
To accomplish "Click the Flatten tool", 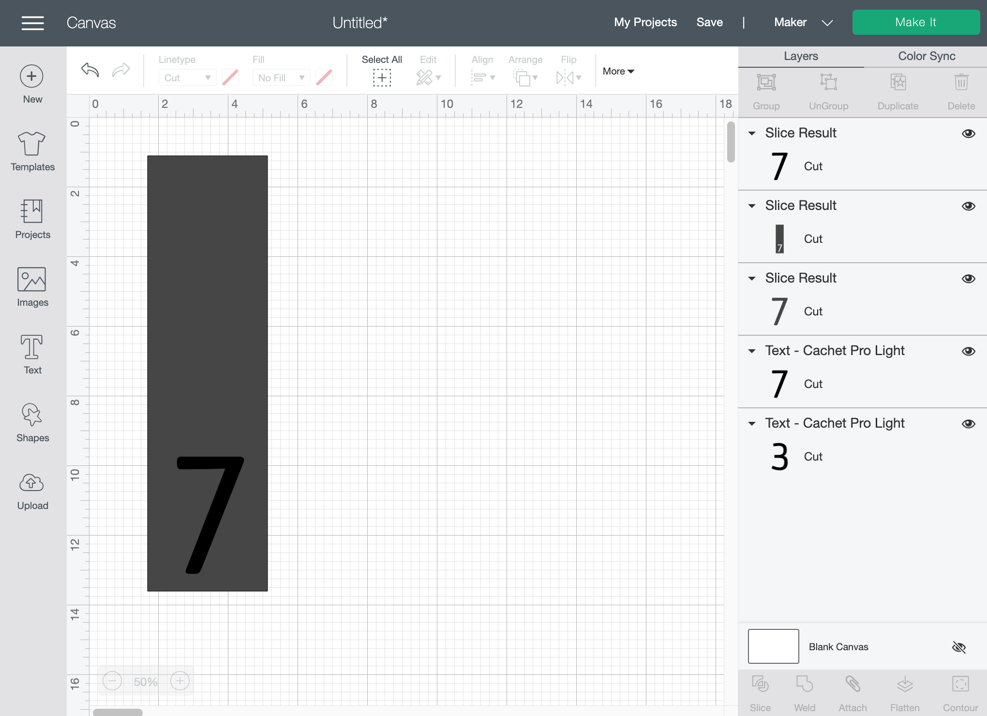I will [x=905, y=694].
